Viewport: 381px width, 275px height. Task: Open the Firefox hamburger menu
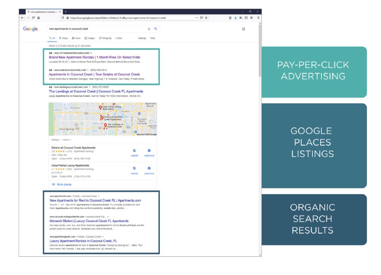pyautogui.click(x=258, y=18)
